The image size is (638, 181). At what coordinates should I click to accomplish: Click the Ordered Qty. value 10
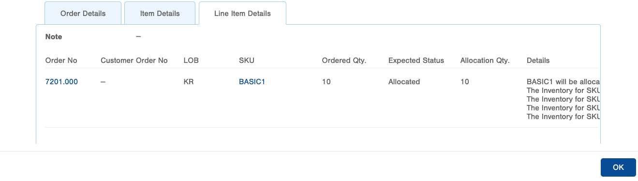click(326, 82)
